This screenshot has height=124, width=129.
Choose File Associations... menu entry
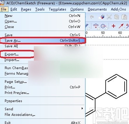pyautogui.click(x=43, y=115)
